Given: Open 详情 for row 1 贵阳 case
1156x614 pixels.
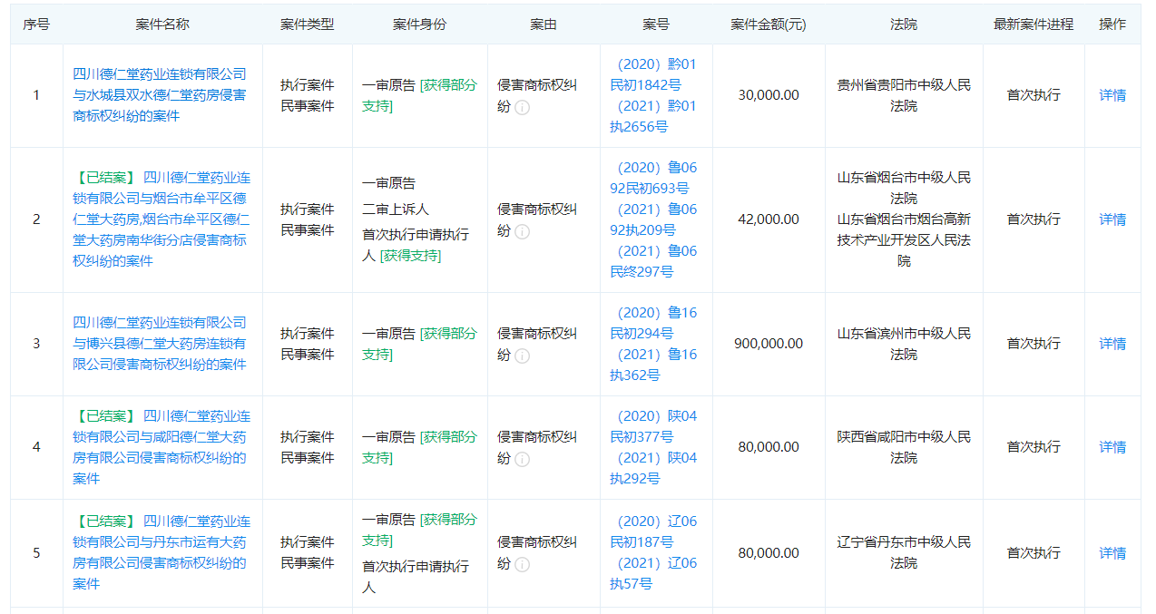Looking at the screenshot, I should (x=1112, y=95).
